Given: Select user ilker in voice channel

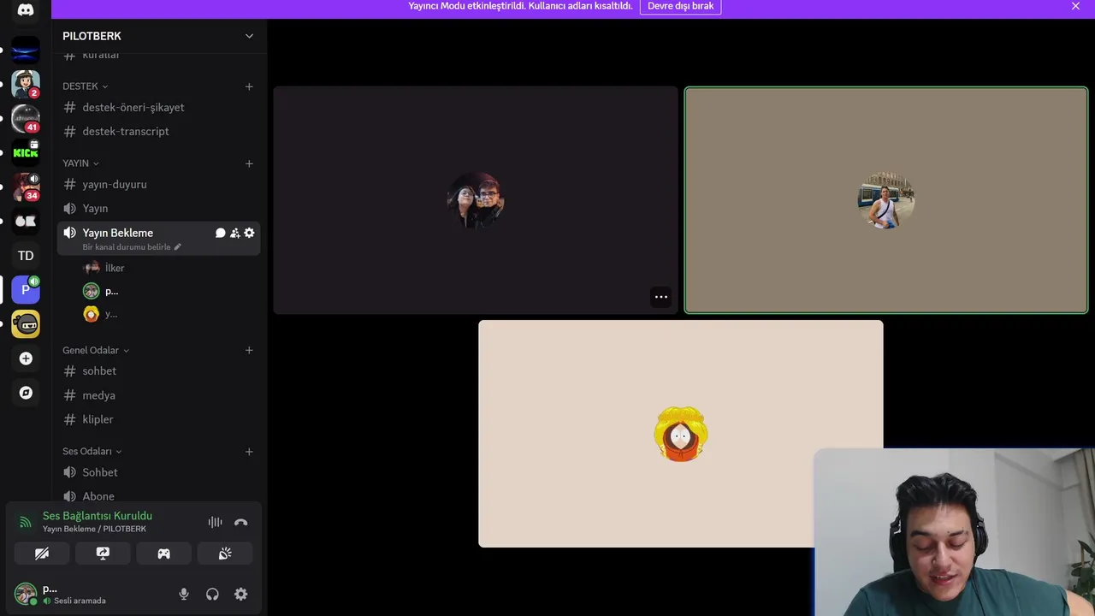Looking at the screenshot, I should [x=169, y=268].
